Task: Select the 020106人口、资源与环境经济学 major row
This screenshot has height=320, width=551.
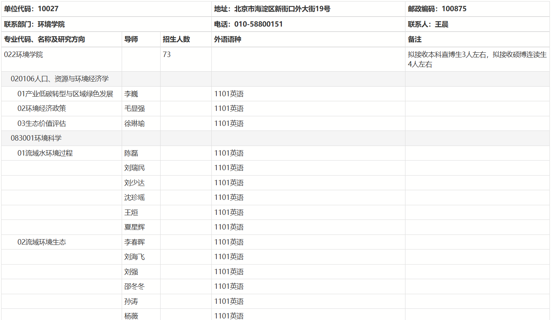Action: [275, 79]
